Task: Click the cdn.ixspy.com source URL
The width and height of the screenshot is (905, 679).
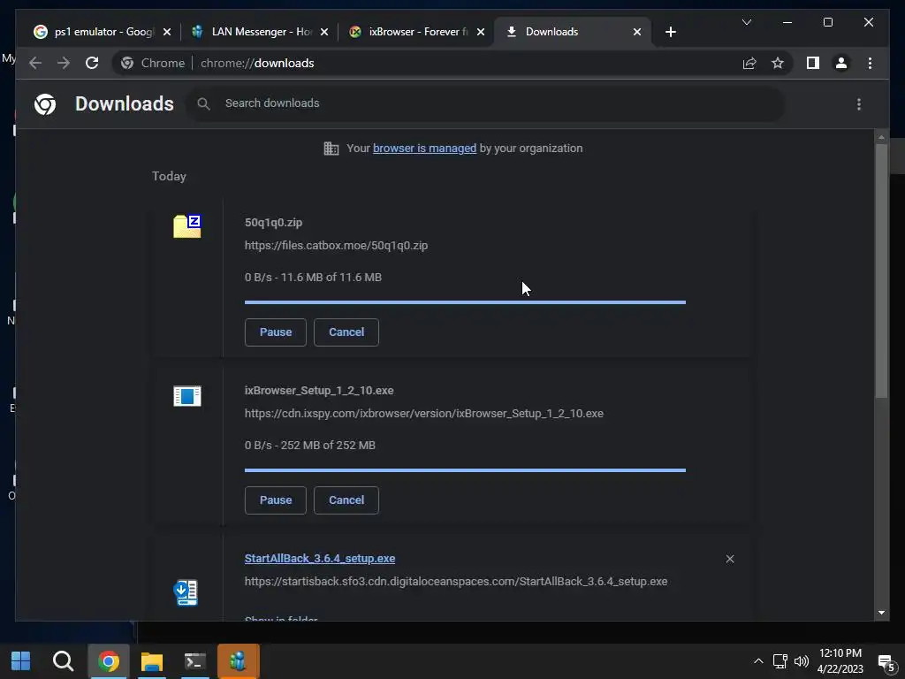Action: (x=424, y=414)
